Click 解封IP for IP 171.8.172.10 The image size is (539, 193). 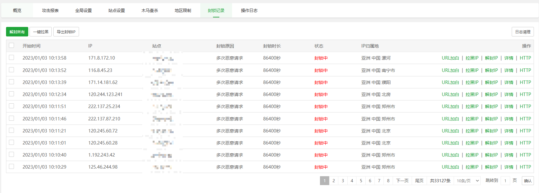click(x=491, y=58)
